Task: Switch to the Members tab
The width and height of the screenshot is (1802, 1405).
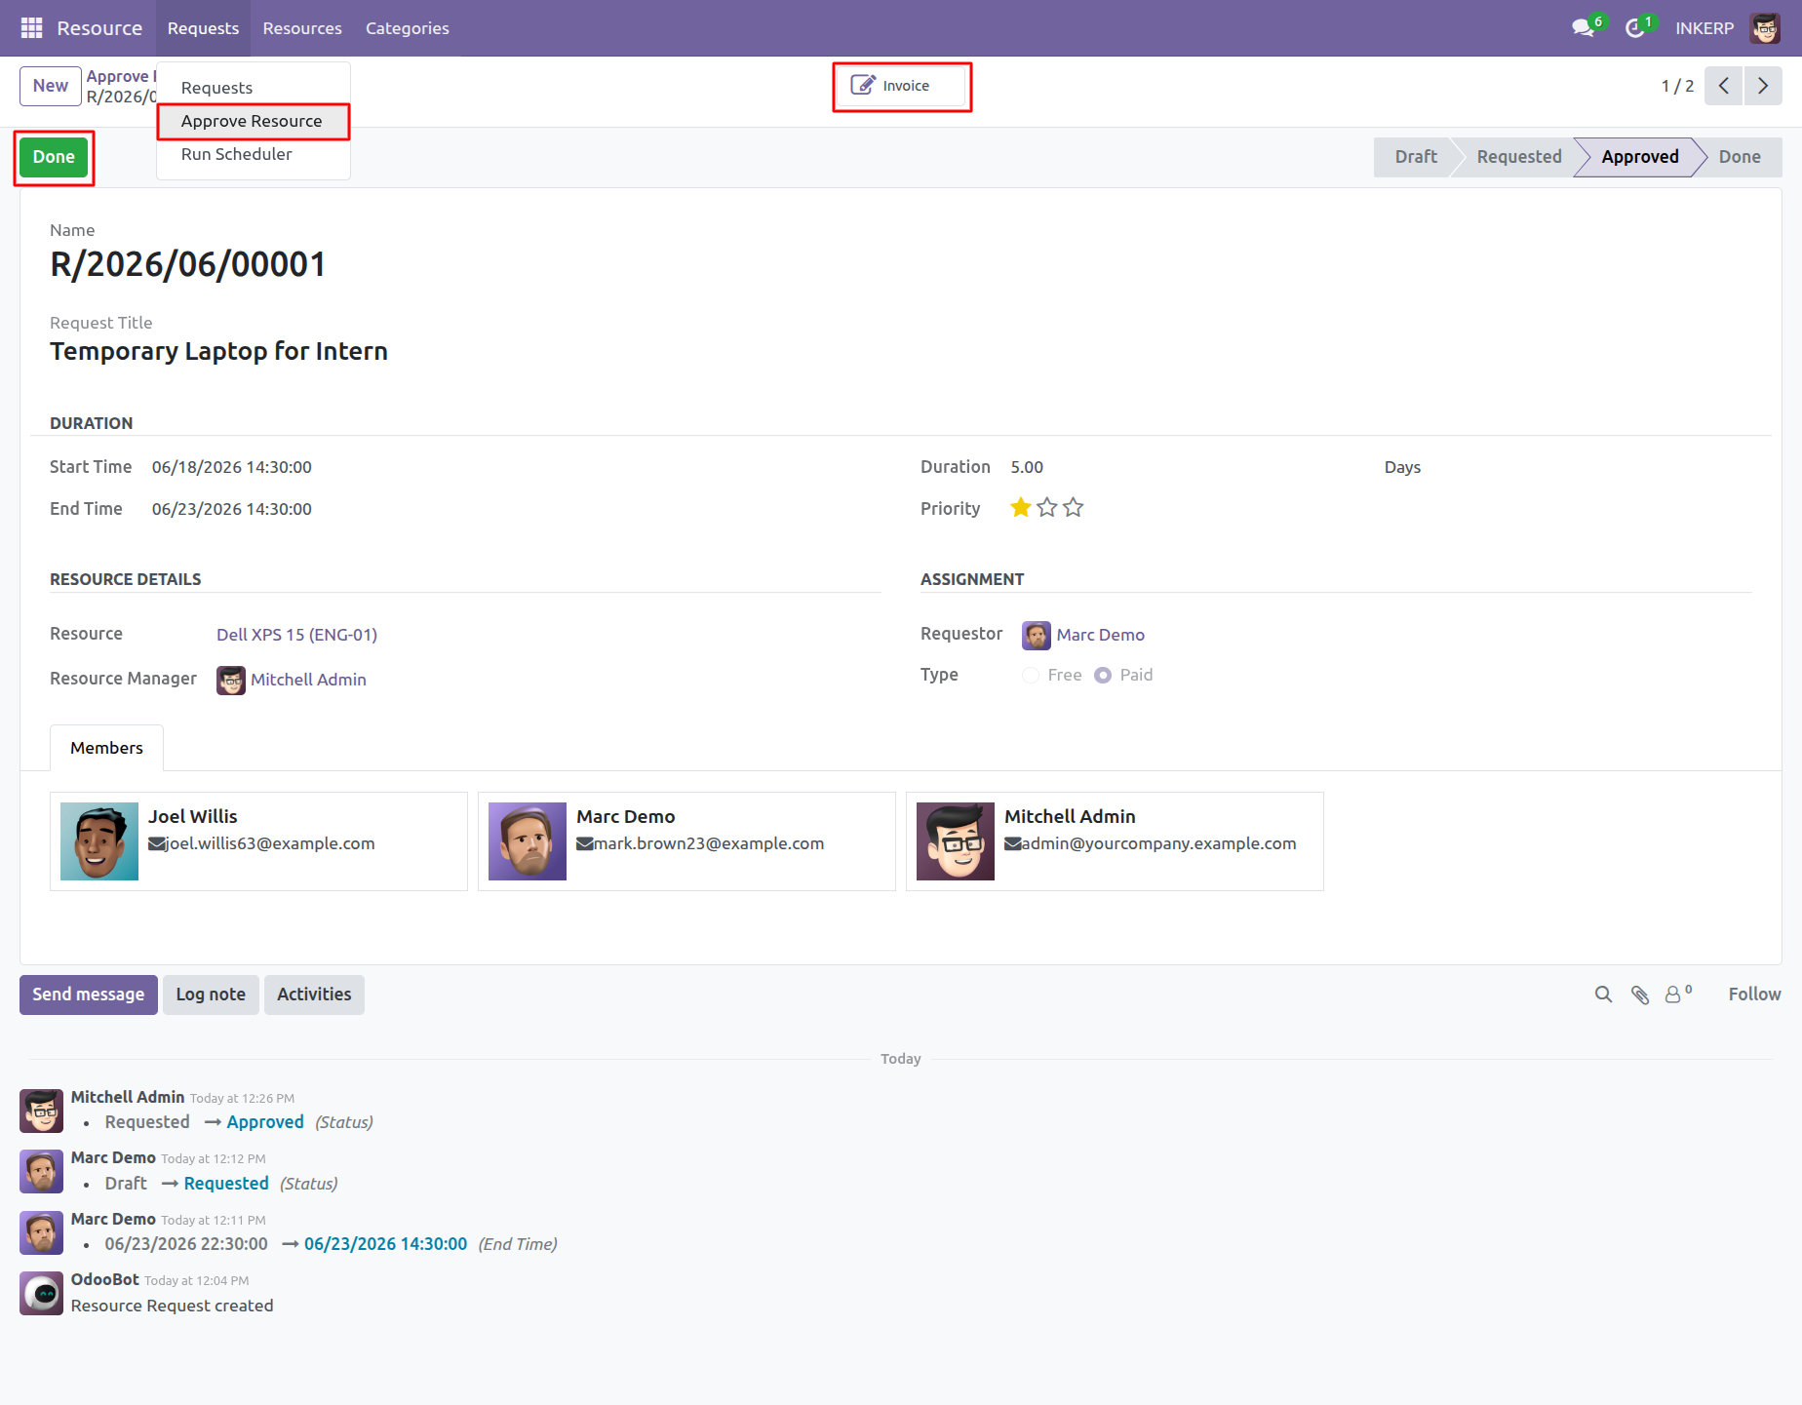Action: click(x=106, y=748)
